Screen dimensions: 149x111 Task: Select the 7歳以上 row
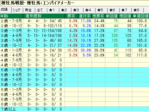74,109
